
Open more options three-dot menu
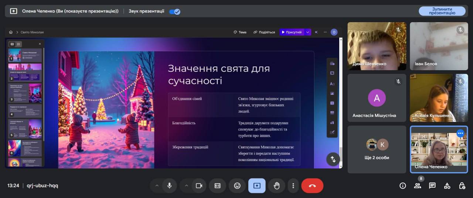[293, 186]
